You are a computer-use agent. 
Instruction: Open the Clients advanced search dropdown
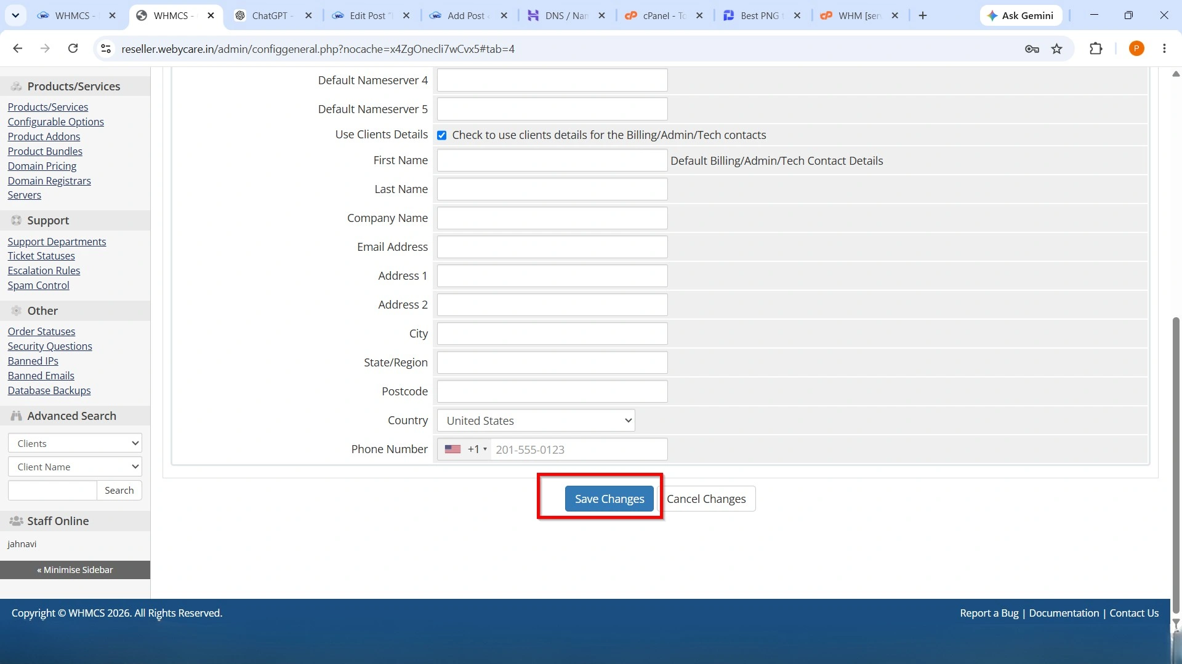(75, 443)
